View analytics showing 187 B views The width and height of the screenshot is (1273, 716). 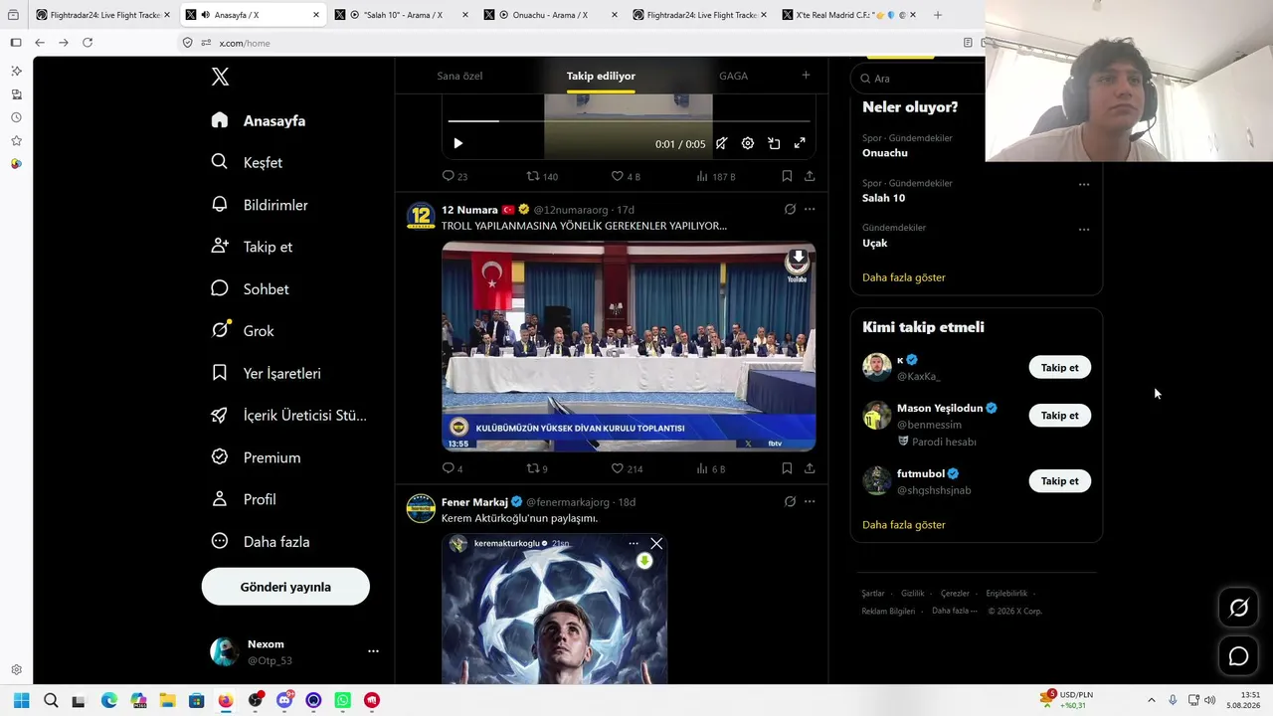click(716, 176)
